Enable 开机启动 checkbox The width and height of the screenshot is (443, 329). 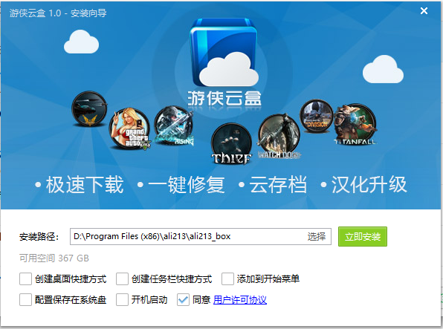tap(122, 299)
